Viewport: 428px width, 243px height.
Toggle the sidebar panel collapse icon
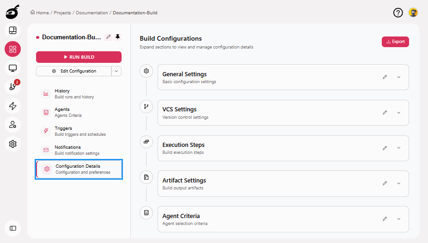click(13, 228)
